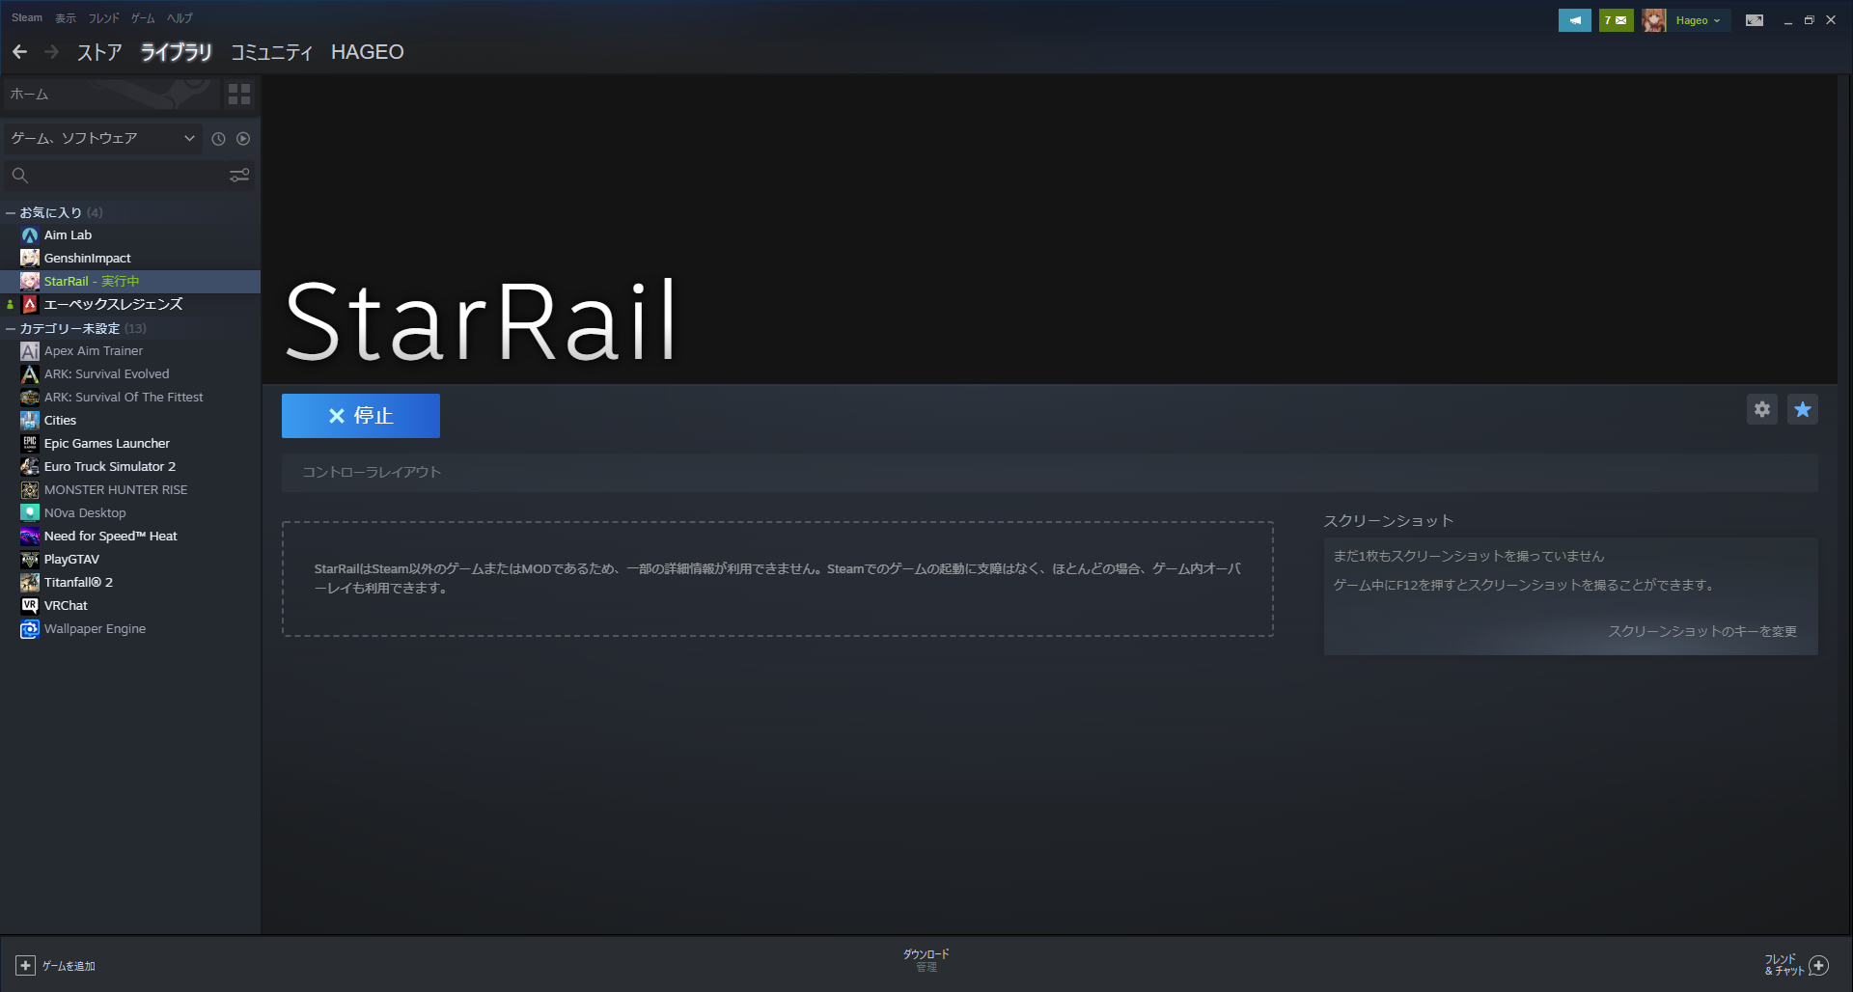This screenshot has height=992, width=1853.
Task: Open the big picture mode icon
Action: (1755, 19)
